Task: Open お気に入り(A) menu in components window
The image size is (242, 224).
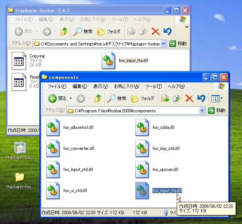Action: click(126, 86)
